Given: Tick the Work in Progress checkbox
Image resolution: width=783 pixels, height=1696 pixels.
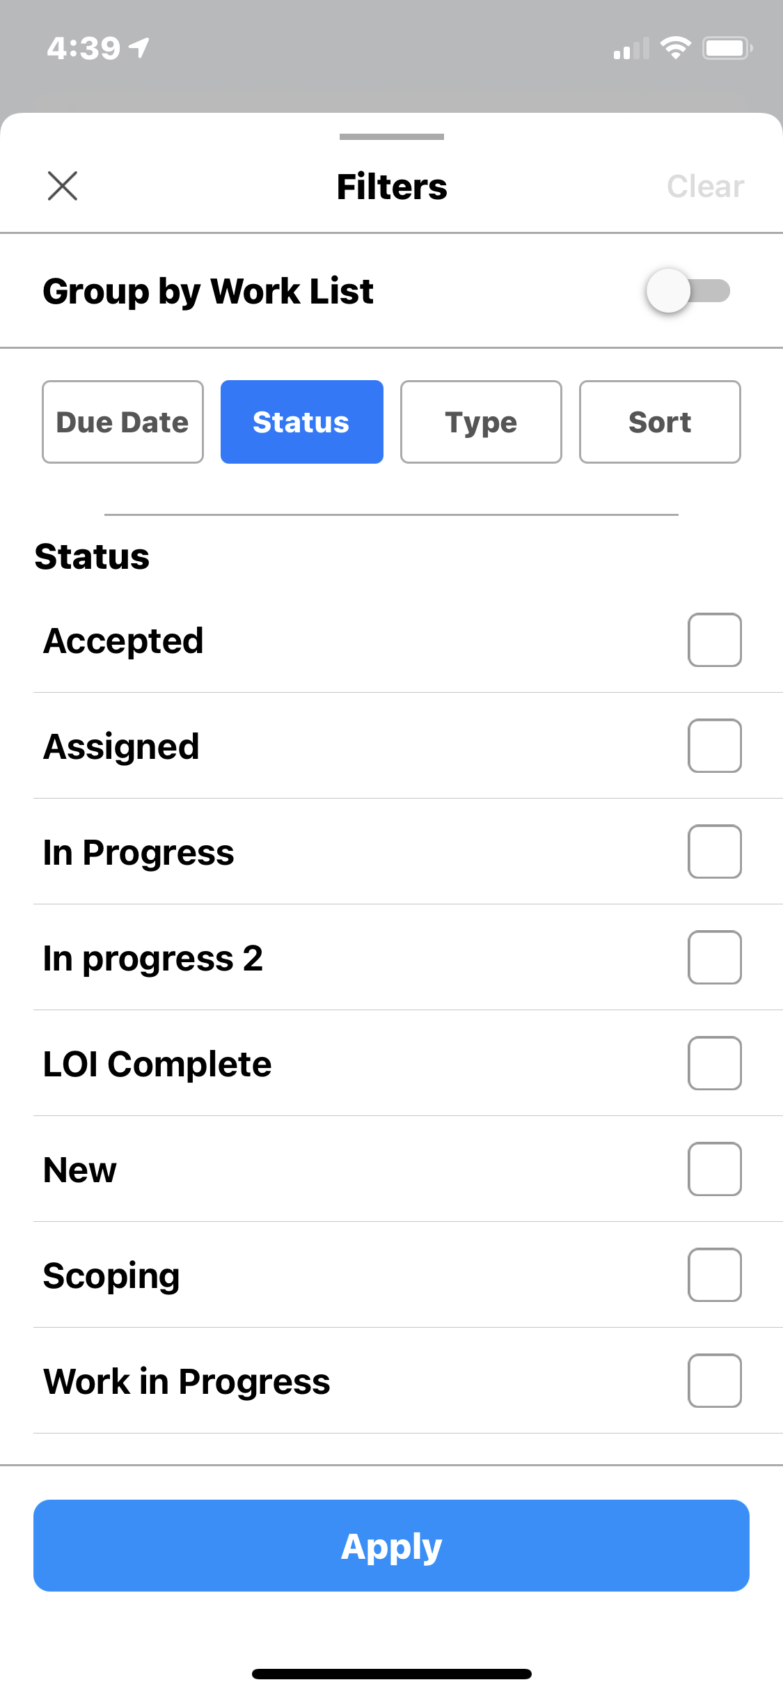Looking at the screenshot, I should pyautogui.click(x=714, y=1381).
